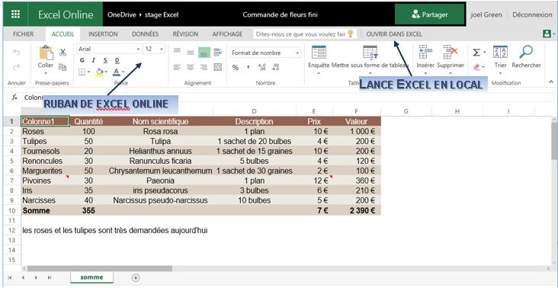Wrap text in the cell

coord(217,53)
